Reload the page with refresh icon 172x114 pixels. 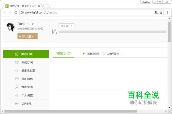pyautogui.click(x=16, y=12)
